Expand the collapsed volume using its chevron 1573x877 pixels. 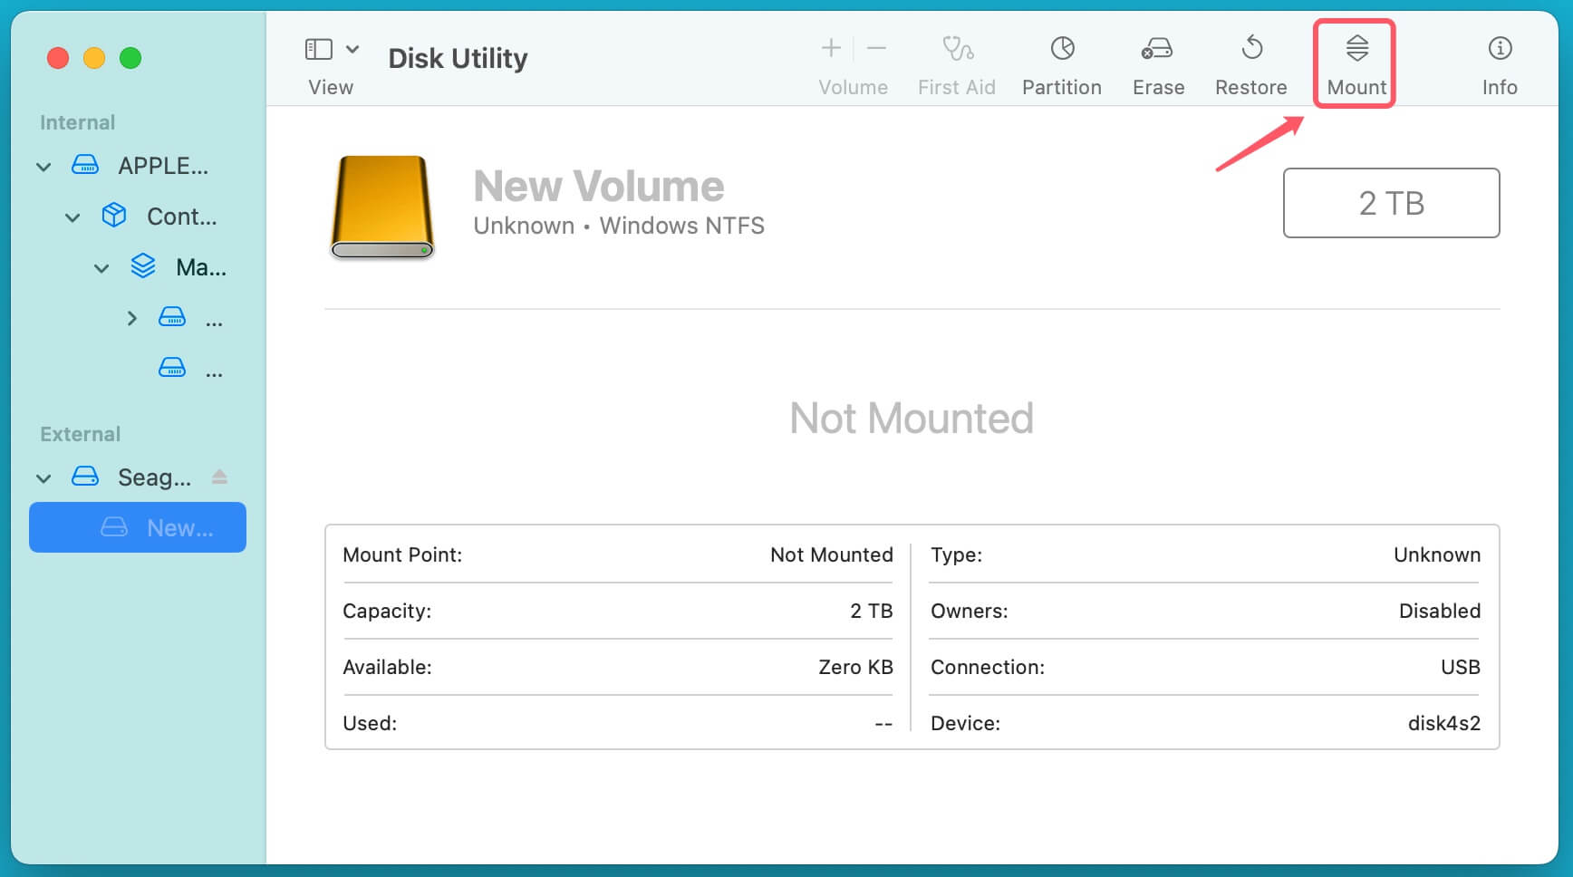pyautogui.click(x=131, y=318)
